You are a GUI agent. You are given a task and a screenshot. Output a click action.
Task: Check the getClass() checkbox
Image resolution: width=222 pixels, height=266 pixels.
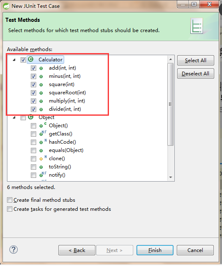(x=33, y=134)
